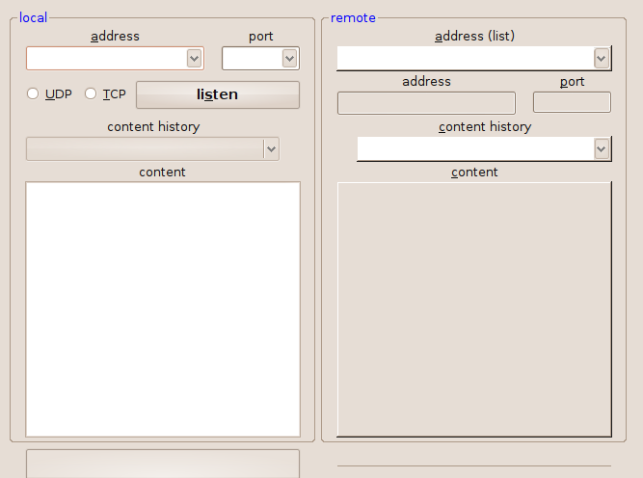Screen dimensions: 643x478
Task: Click inside the remote content area
Action: pos(473,308)
